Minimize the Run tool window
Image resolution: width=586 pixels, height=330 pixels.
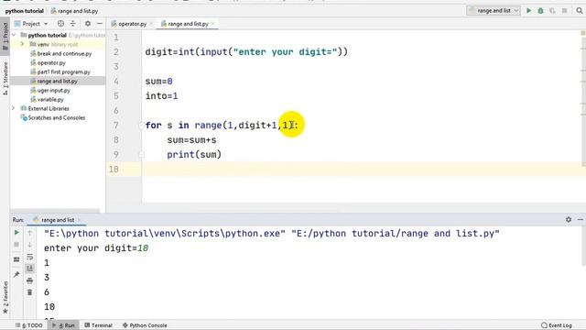pyautogui.click(x=581, y=220)
